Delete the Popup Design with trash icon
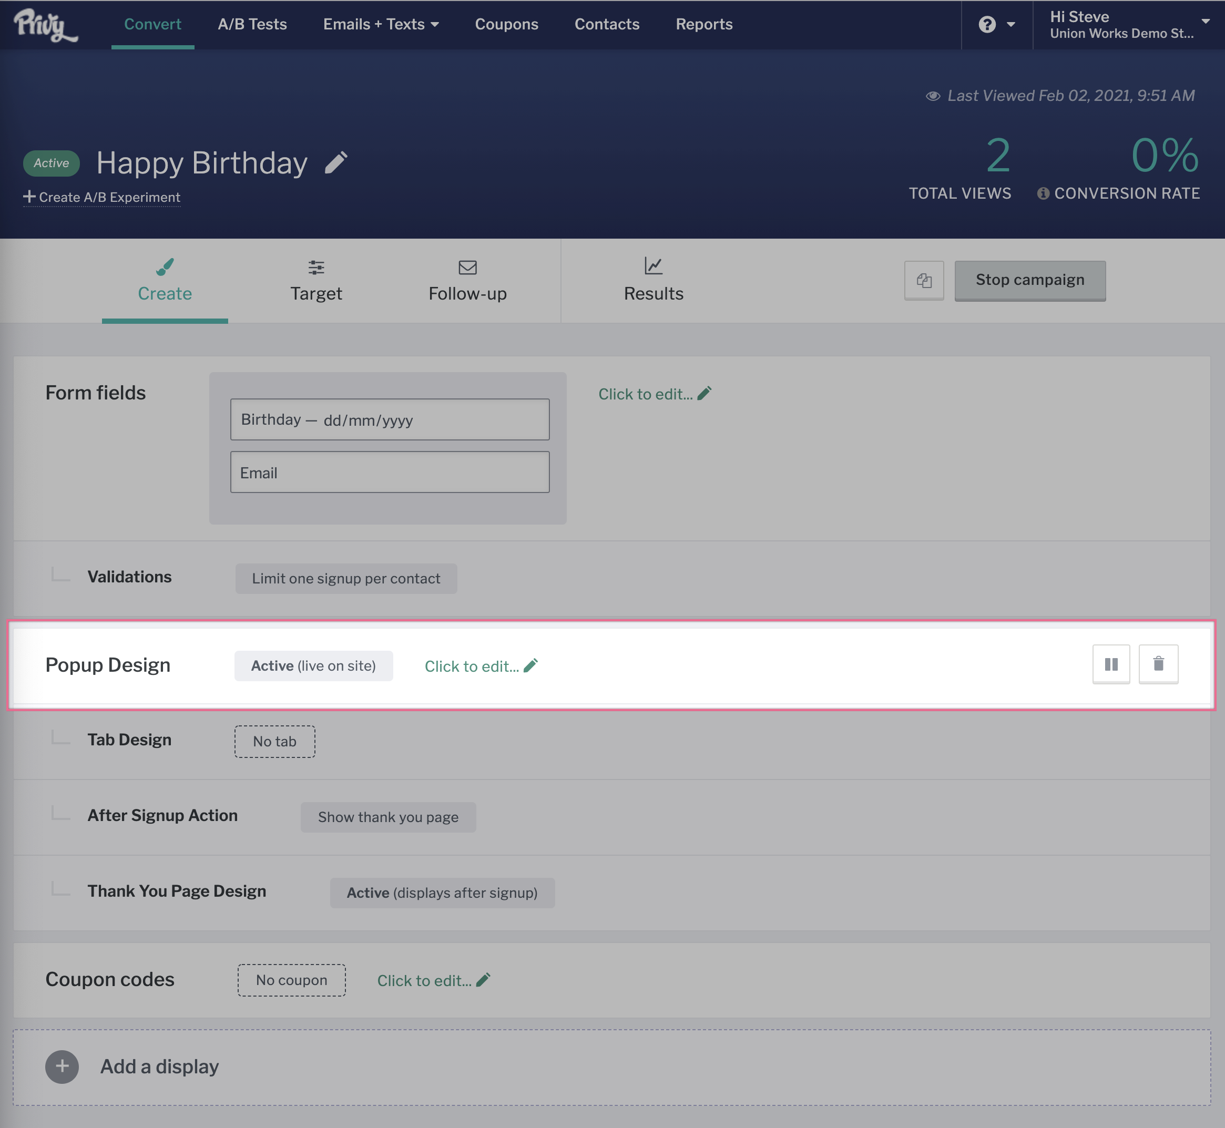 point(1158,664)
